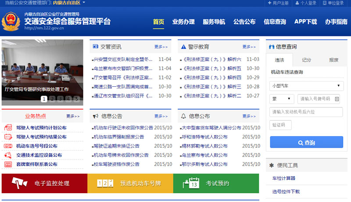Click the 请输入号牌号码 input field

(319, 99)
